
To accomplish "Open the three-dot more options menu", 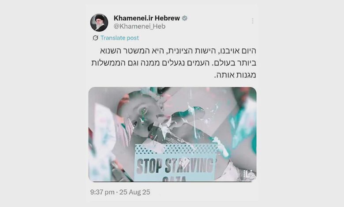I will click(253, 21).
